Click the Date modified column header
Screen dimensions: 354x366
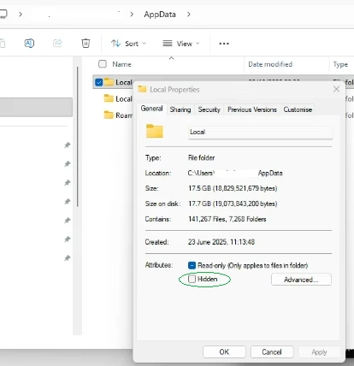[x=270, y=64]
